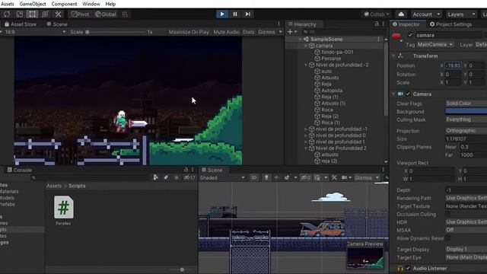This screenshot has height=274, width=487.
Task: Open SampleScene options menu in Hierarchy
Action: point(378,39)
